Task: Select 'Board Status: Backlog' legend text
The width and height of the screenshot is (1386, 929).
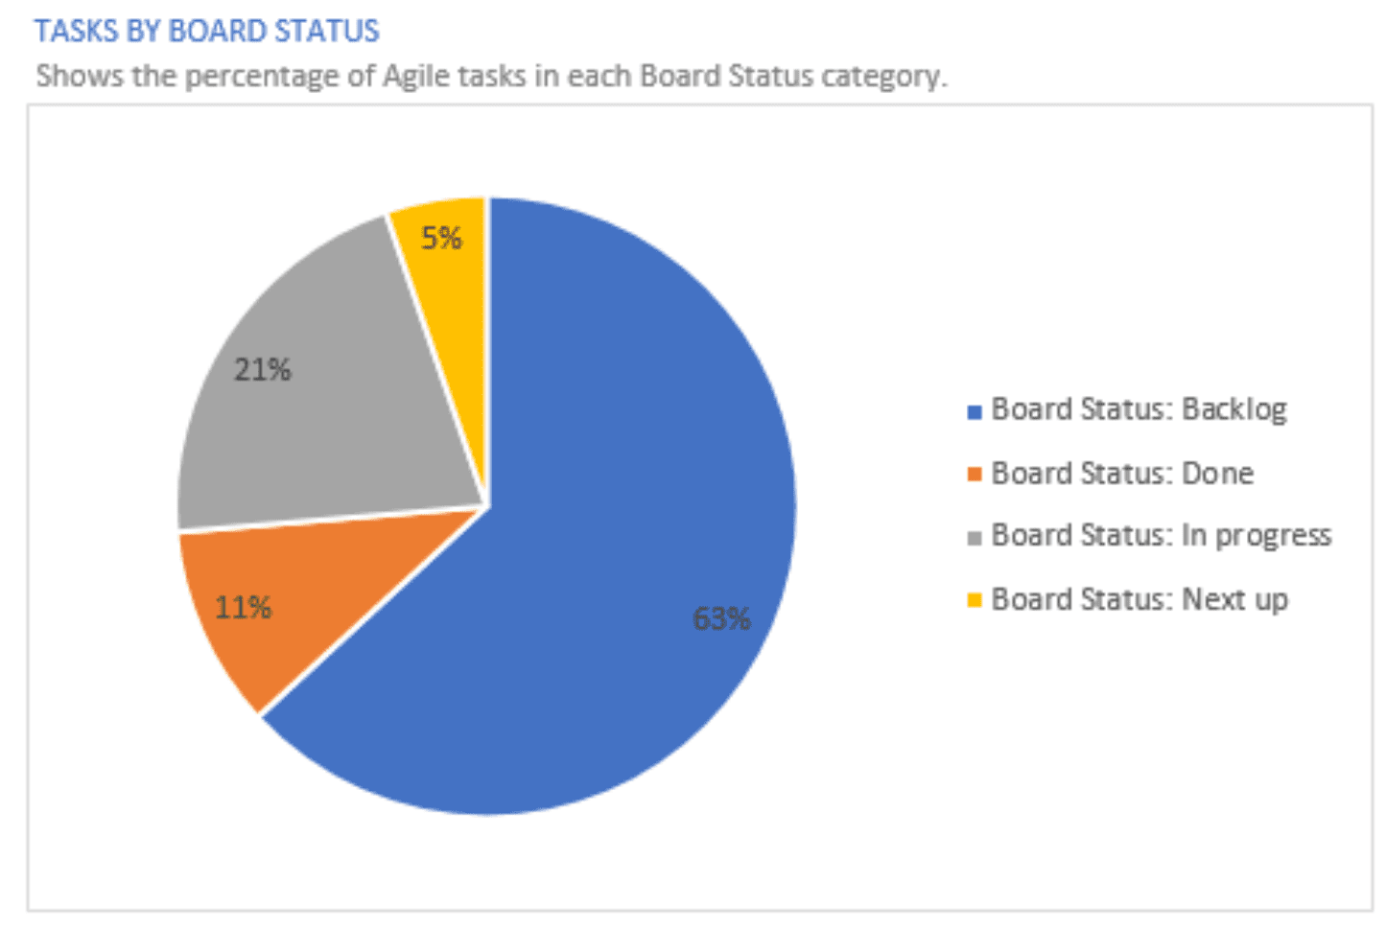Action: (x=1139, y=409)
